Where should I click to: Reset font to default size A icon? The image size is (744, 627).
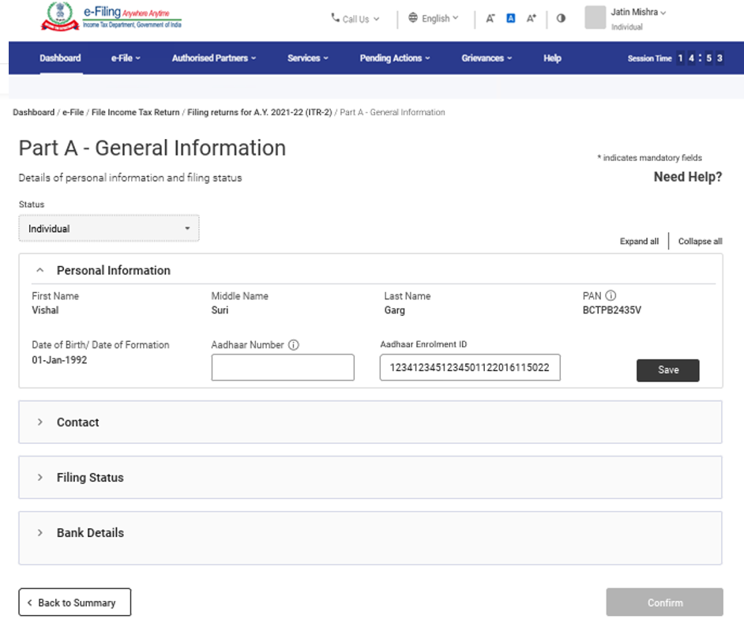point(510,18)
